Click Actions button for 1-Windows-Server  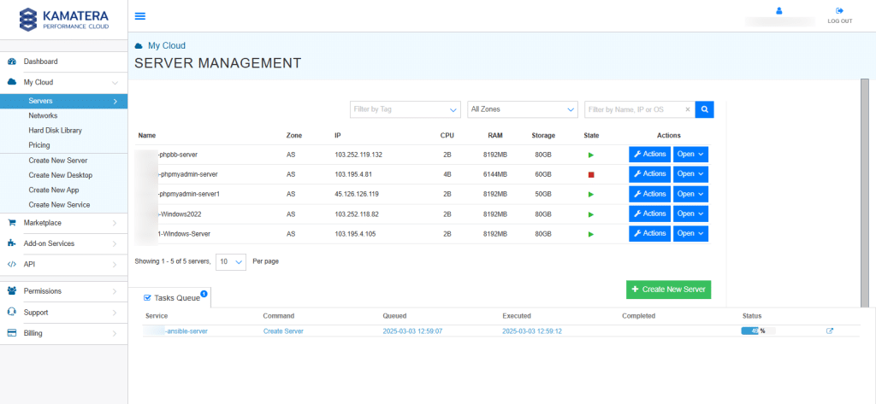point(650,233)
